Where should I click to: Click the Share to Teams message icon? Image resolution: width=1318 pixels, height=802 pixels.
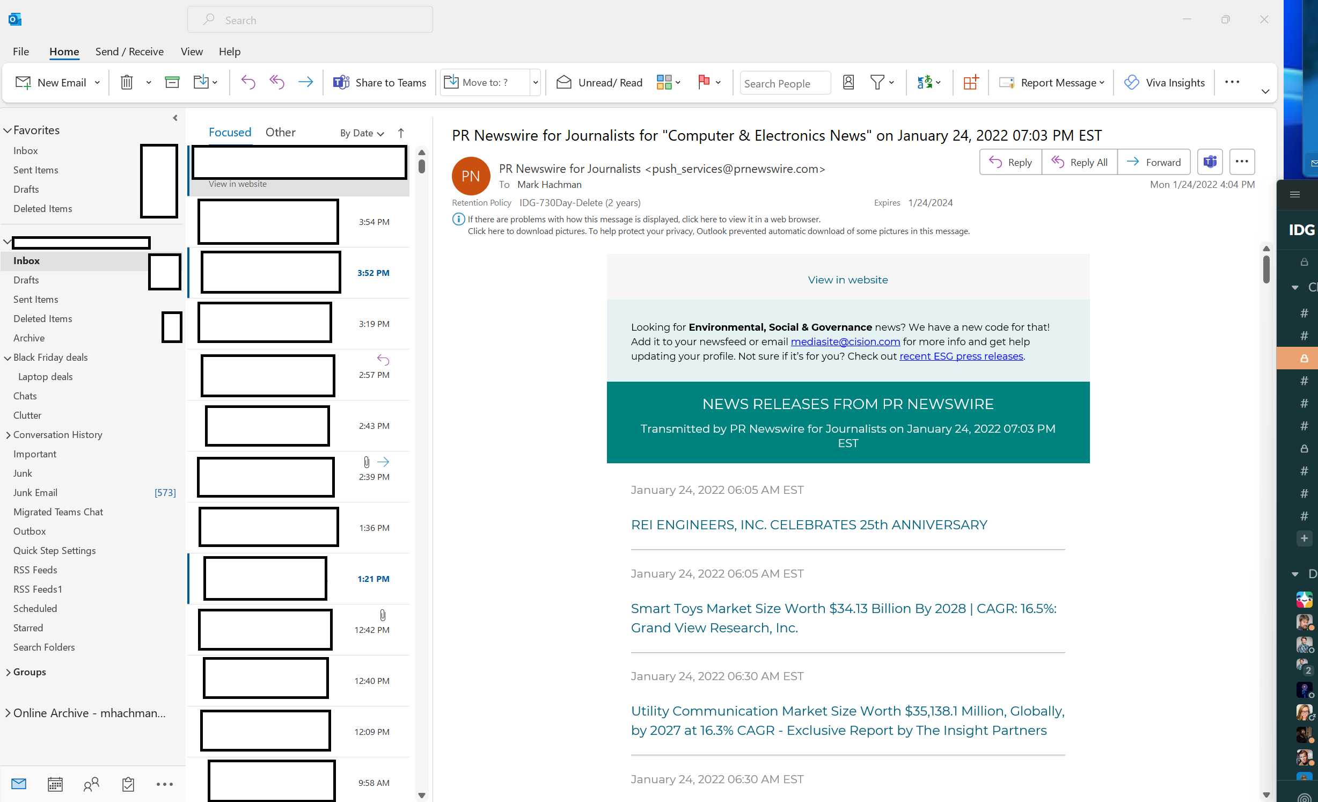tap(1210, 162)
